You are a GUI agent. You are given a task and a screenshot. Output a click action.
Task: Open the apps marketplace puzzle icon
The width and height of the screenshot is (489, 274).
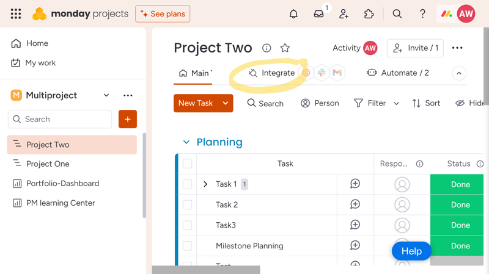pyautogui.click(x=369, y=13)
